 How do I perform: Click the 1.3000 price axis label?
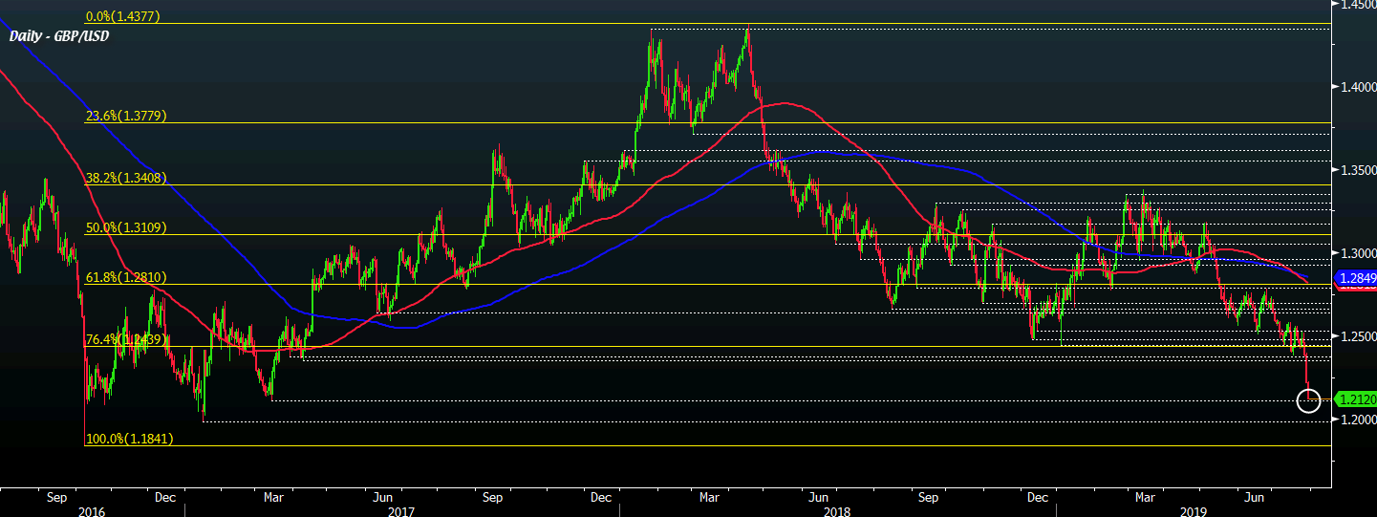[x=1357, y=253]
